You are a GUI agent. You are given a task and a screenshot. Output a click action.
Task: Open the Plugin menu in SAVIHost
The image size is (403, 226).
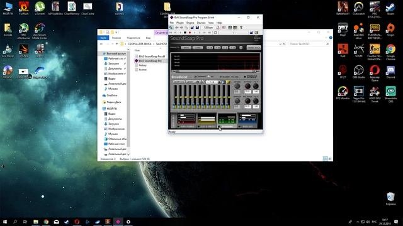[180, 23]
